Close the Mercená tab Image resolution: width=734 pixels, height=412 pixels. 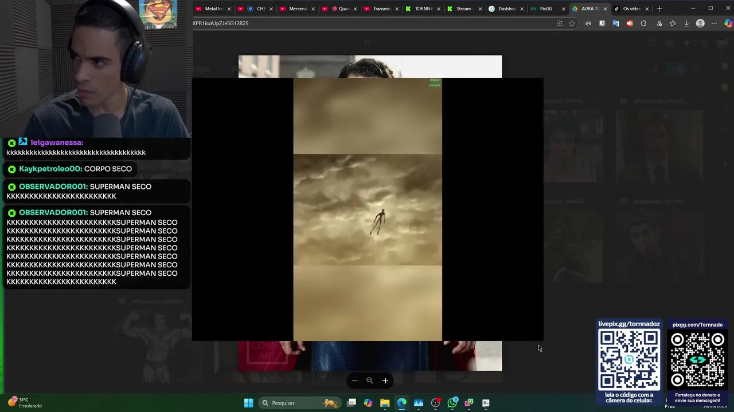[x=313, y=9]
